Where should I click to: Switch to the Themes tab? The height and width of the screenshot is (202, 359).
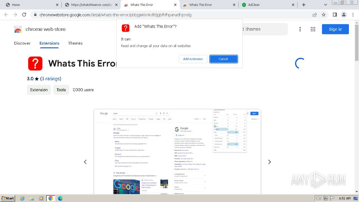click(75, 43)
